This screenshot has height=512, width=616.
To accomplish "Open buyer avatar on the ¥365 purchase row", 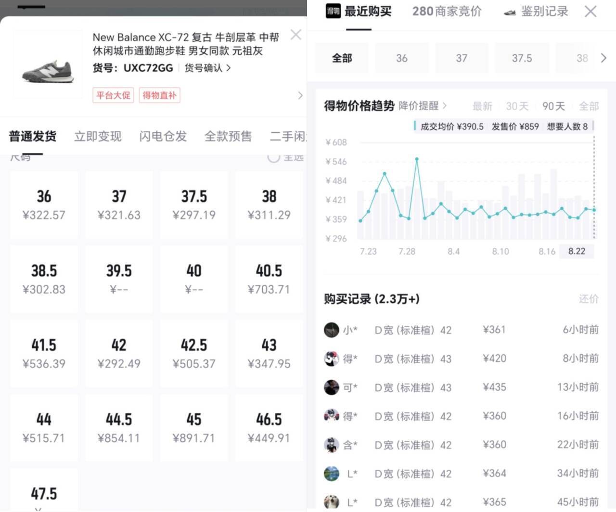I will pos(332,502).
